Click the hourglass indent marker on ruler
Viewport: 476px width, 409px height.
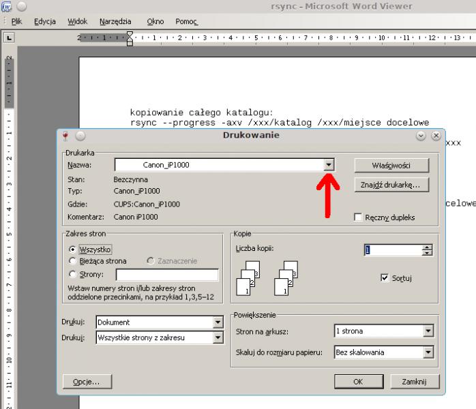(130, 38)
